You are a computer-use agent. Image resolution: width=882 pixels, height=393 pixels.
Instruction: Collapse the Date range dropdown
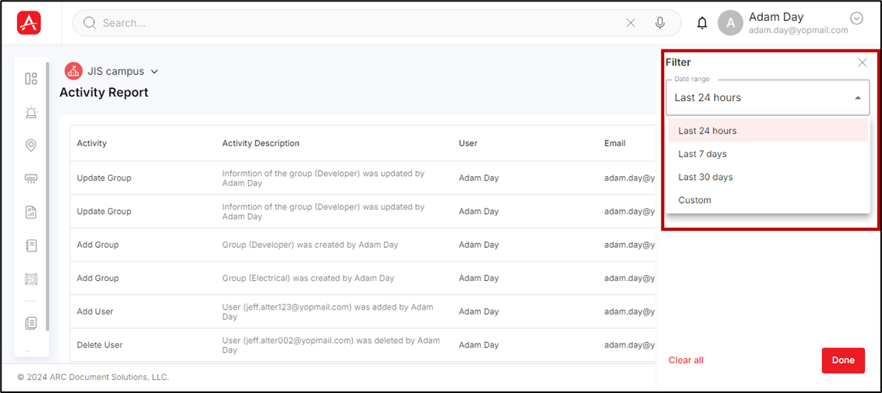click(857, 98)
